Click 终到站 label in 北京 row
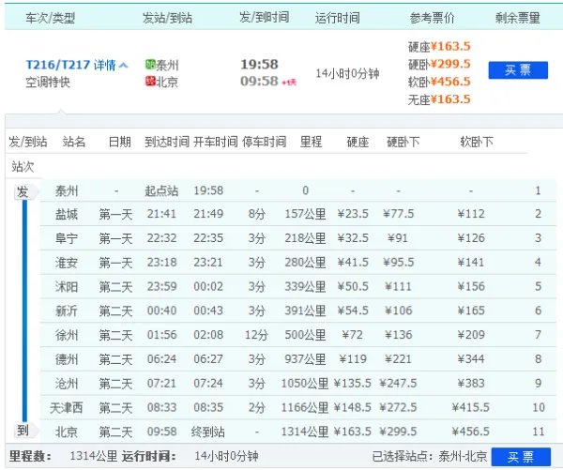Image resolution: width=563 pixels, height=470 pixels. pos(208,432)
